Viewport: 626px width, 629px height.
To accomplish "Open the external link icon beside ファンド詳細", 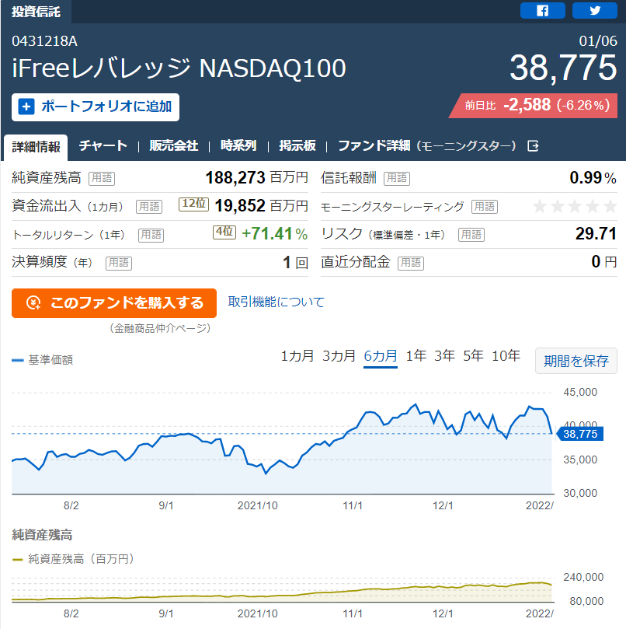I will click(533, 145).
